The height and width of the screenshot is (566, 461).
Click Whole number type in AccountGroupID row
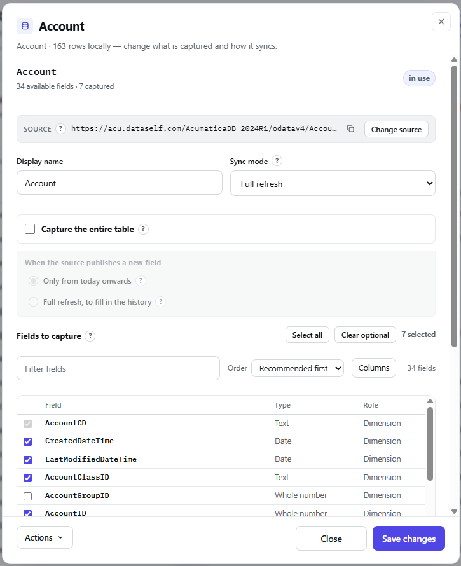click(301, 495)
